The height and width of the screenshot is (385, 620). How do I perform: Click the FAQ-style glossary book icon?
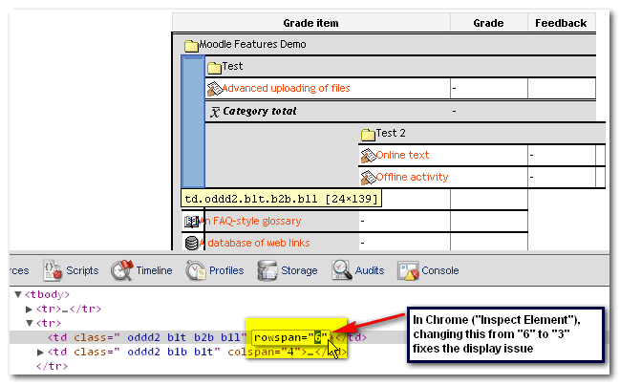pyautogui.click(x=191, y=222)
